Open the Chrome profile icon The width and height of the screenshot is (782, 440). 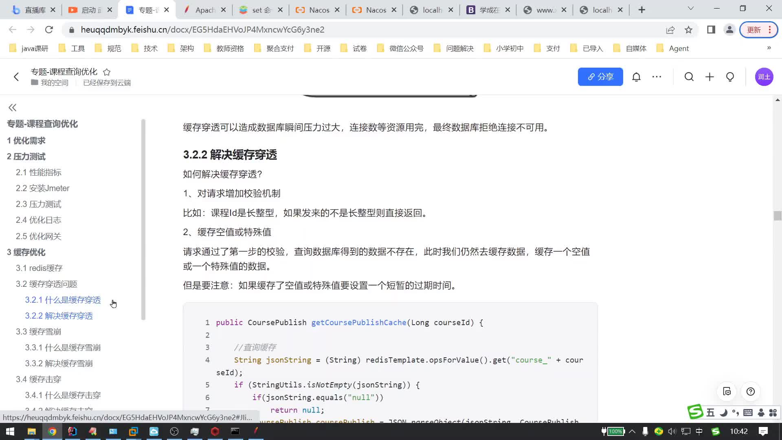point(729,30)
